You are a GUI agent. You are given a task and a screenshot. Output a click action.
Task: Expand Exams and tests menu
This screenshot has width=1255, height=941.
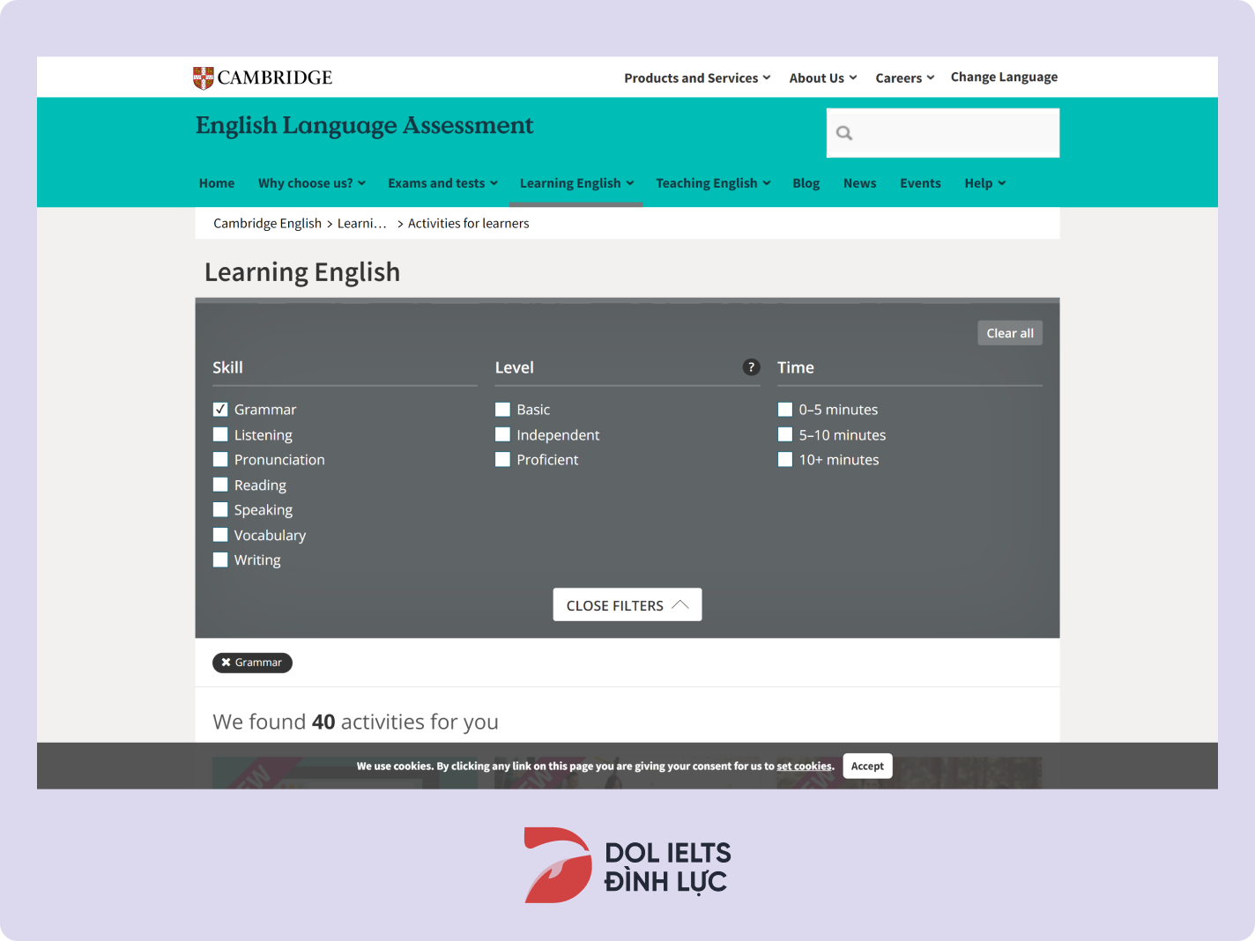click(x=443, y=183)
